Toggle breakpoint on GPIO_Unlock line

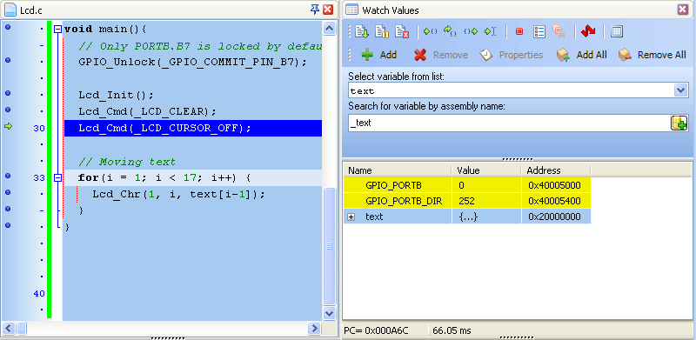pos(8,60)
